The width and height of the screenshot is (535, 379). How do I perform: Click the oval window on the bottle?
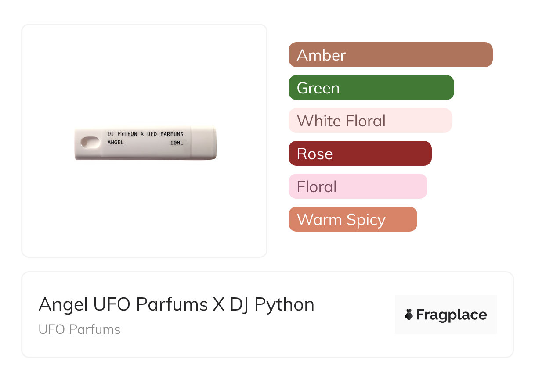coord(90,142)
